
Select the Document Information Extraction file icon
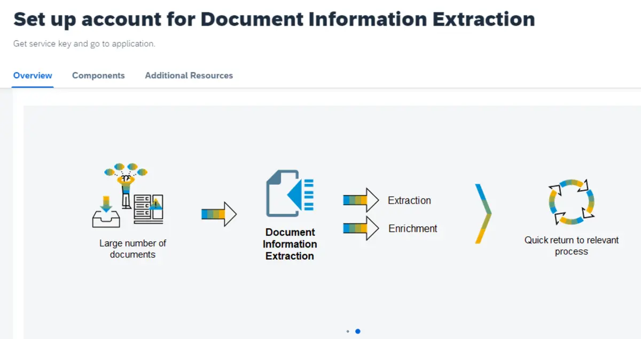tap(290, 193)
